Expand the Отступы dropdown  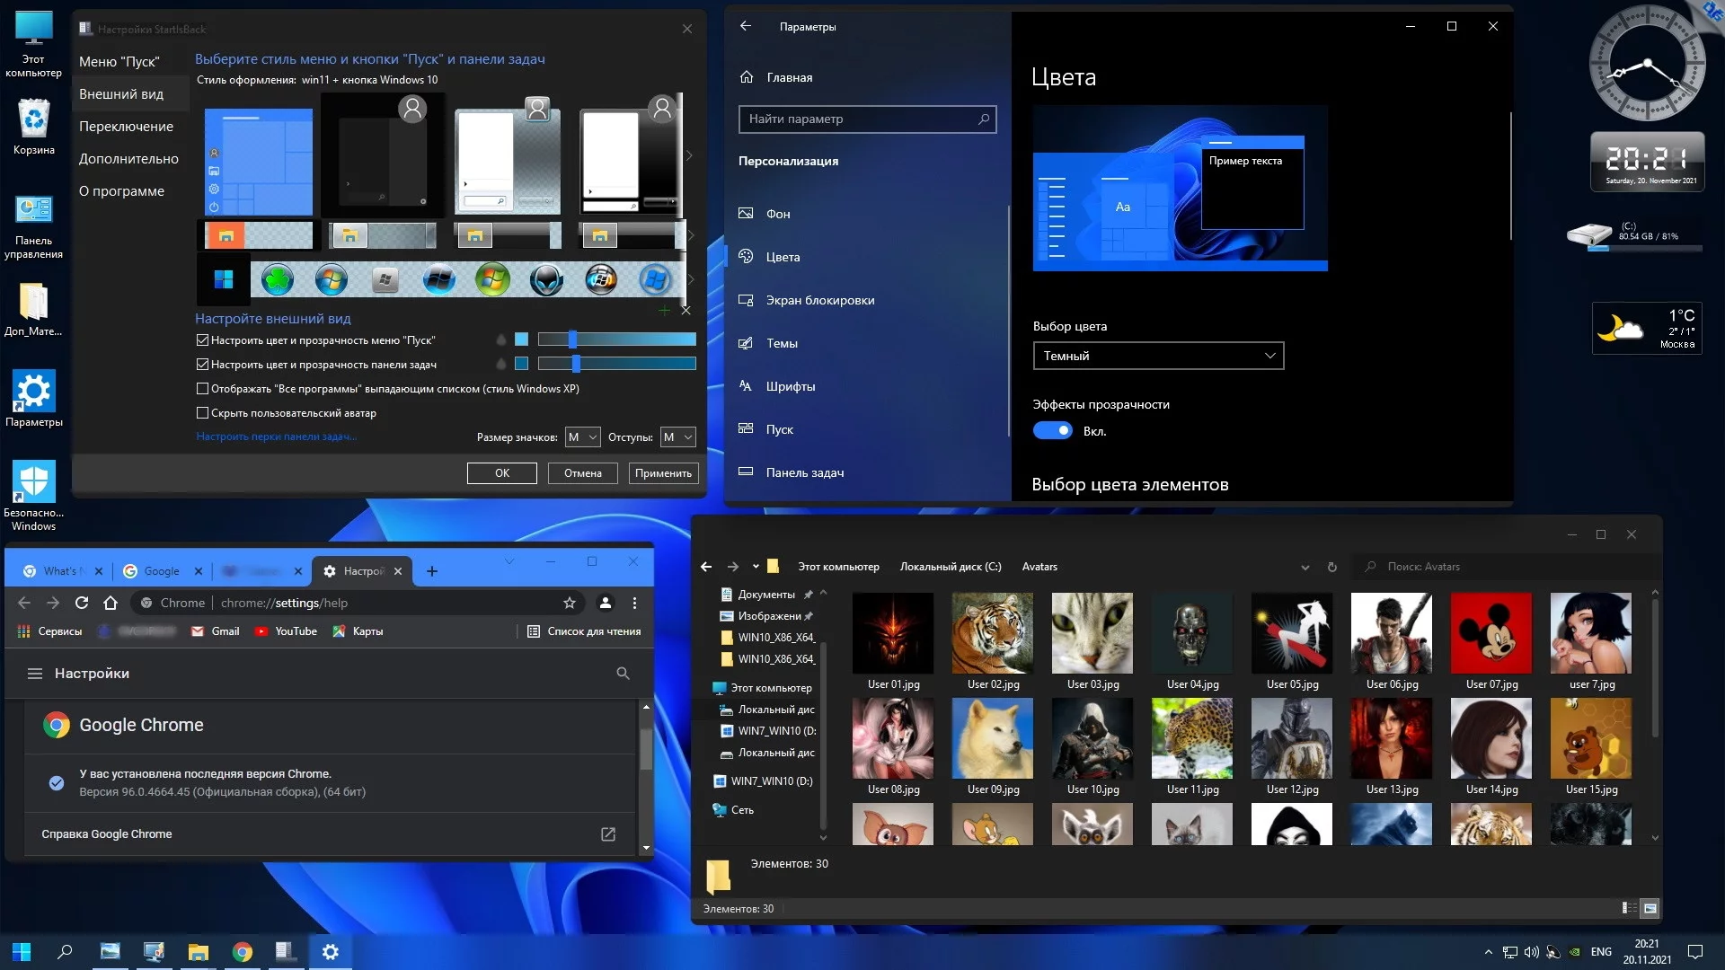677,437
